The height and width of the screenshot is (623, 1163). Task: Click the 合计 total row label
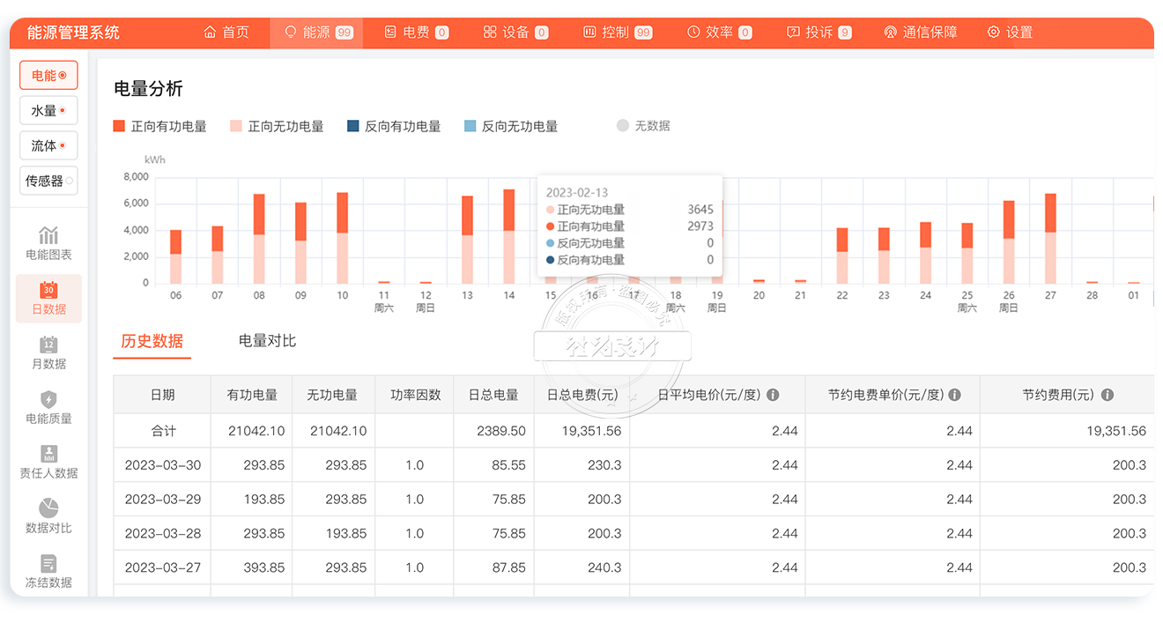(163, 431)
